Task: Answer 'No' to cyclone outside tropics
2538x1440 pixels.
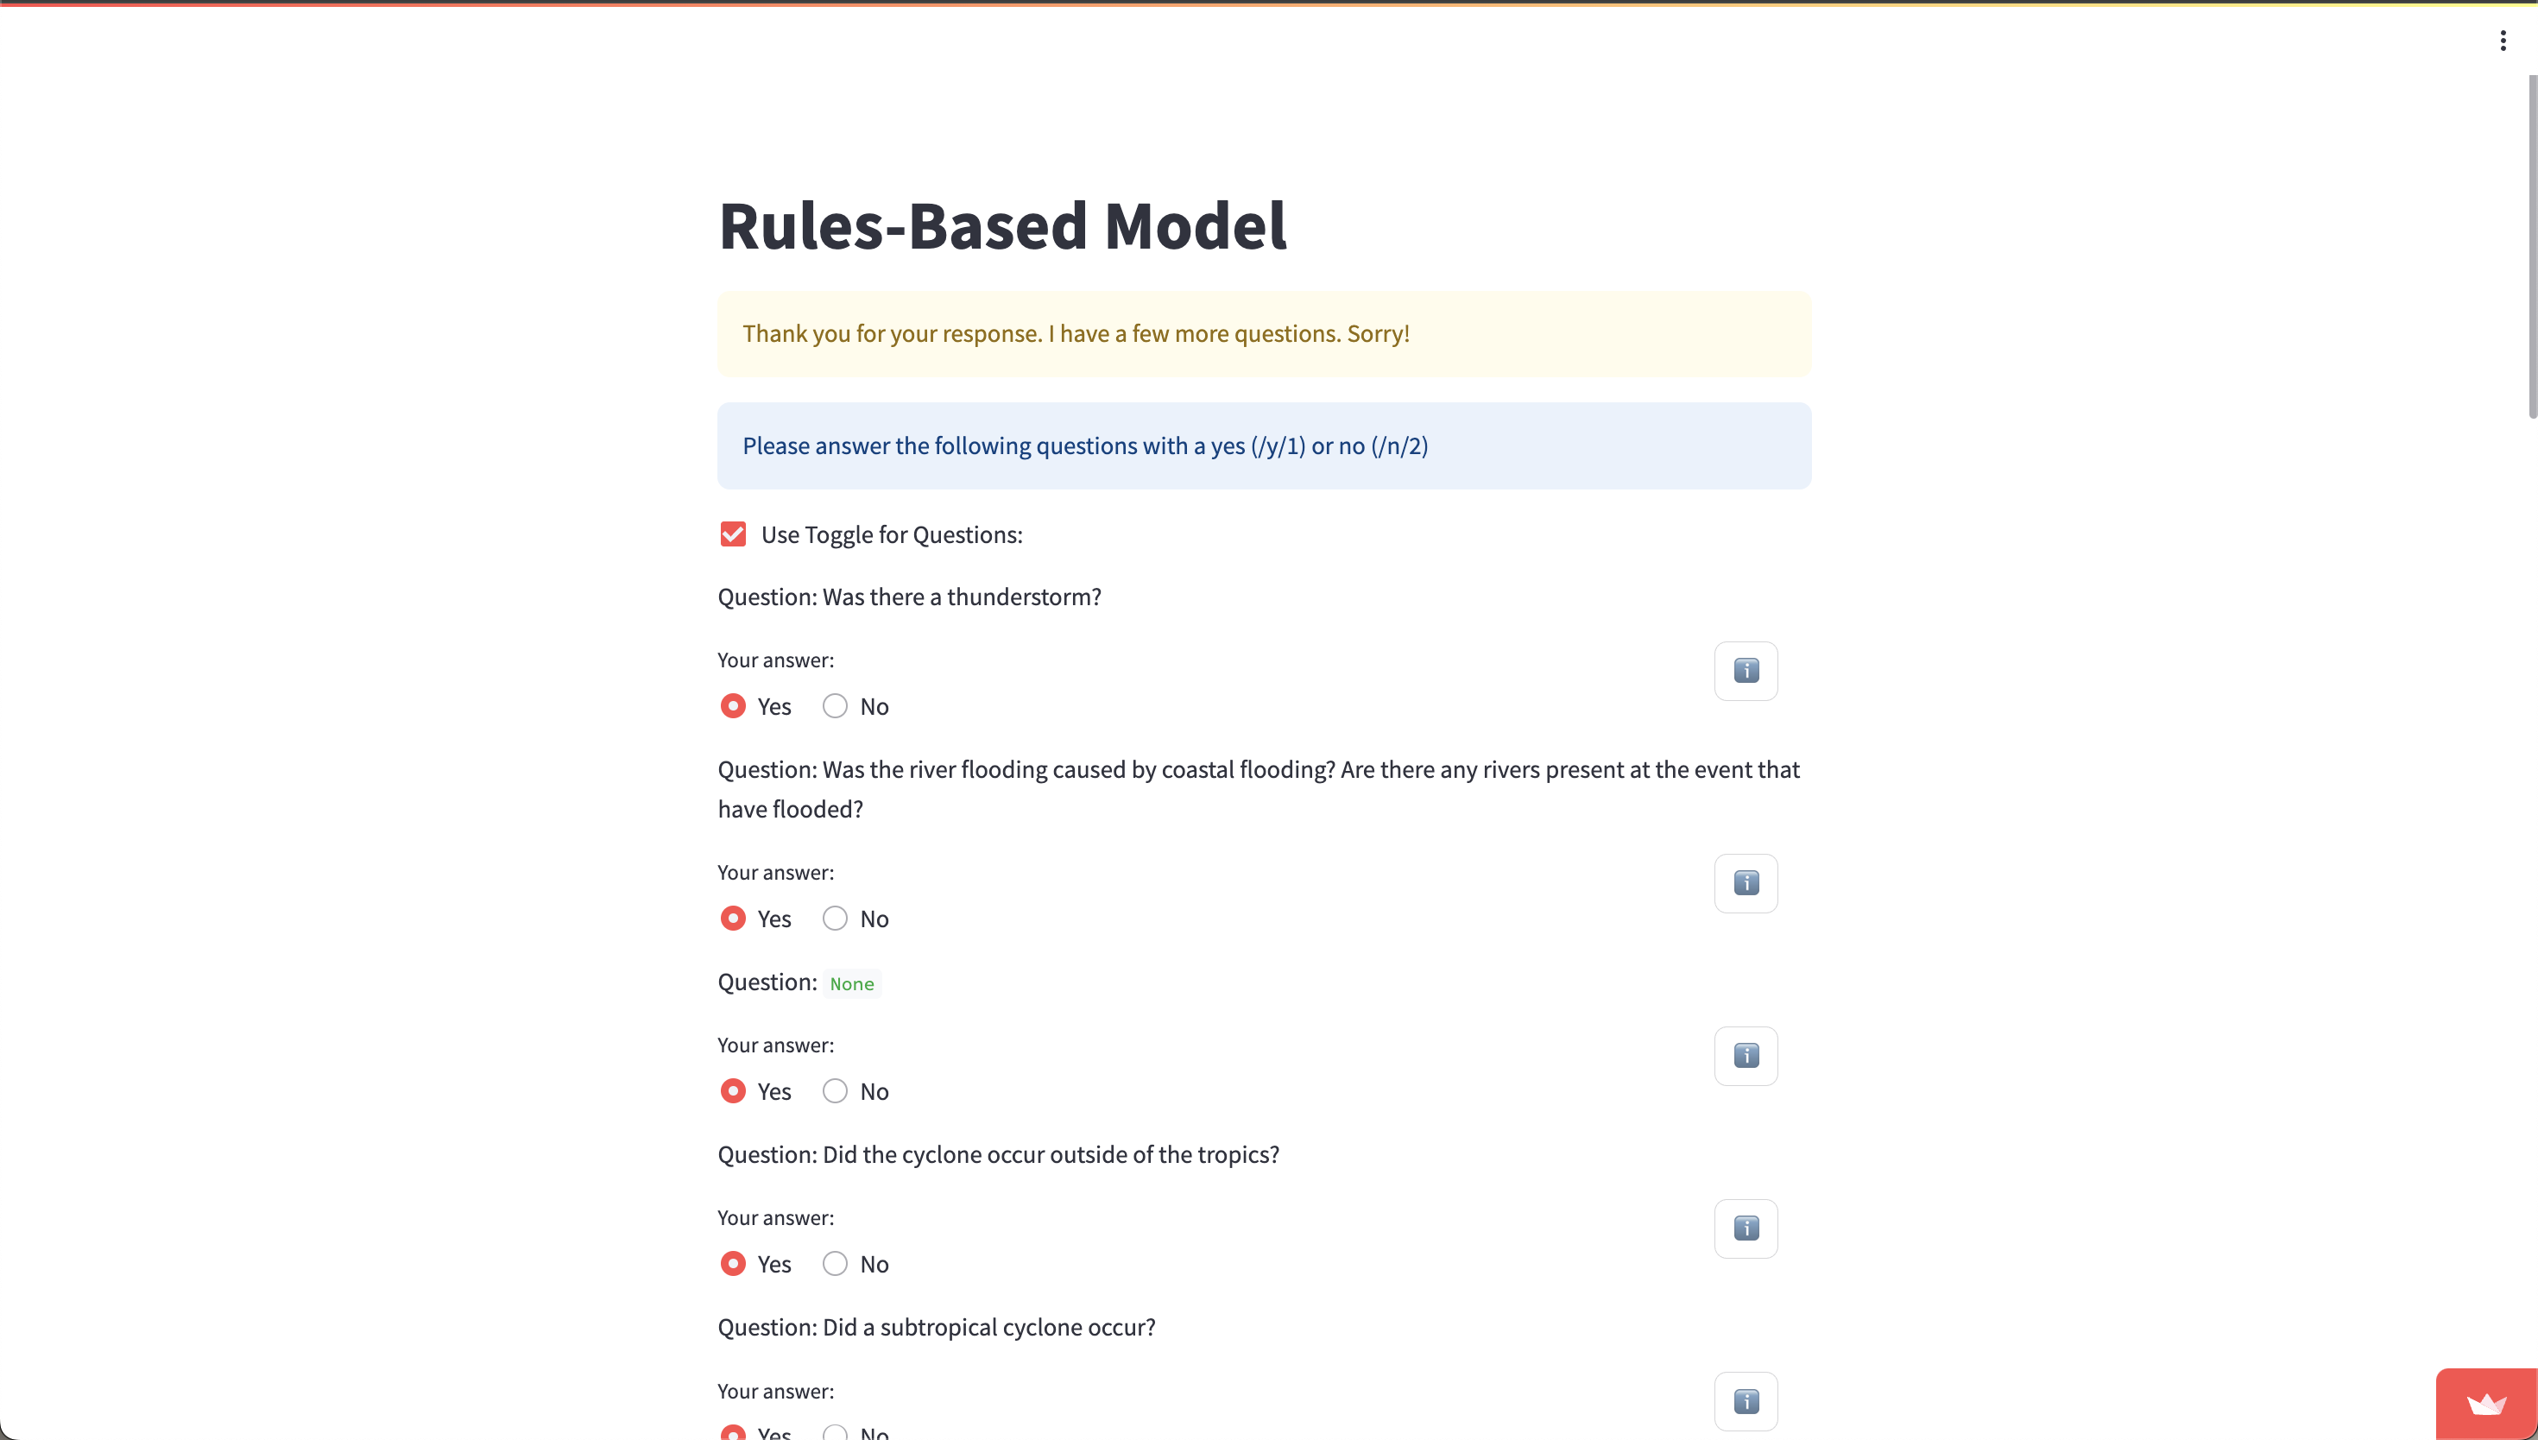Action: click(x=836, y=1264)
